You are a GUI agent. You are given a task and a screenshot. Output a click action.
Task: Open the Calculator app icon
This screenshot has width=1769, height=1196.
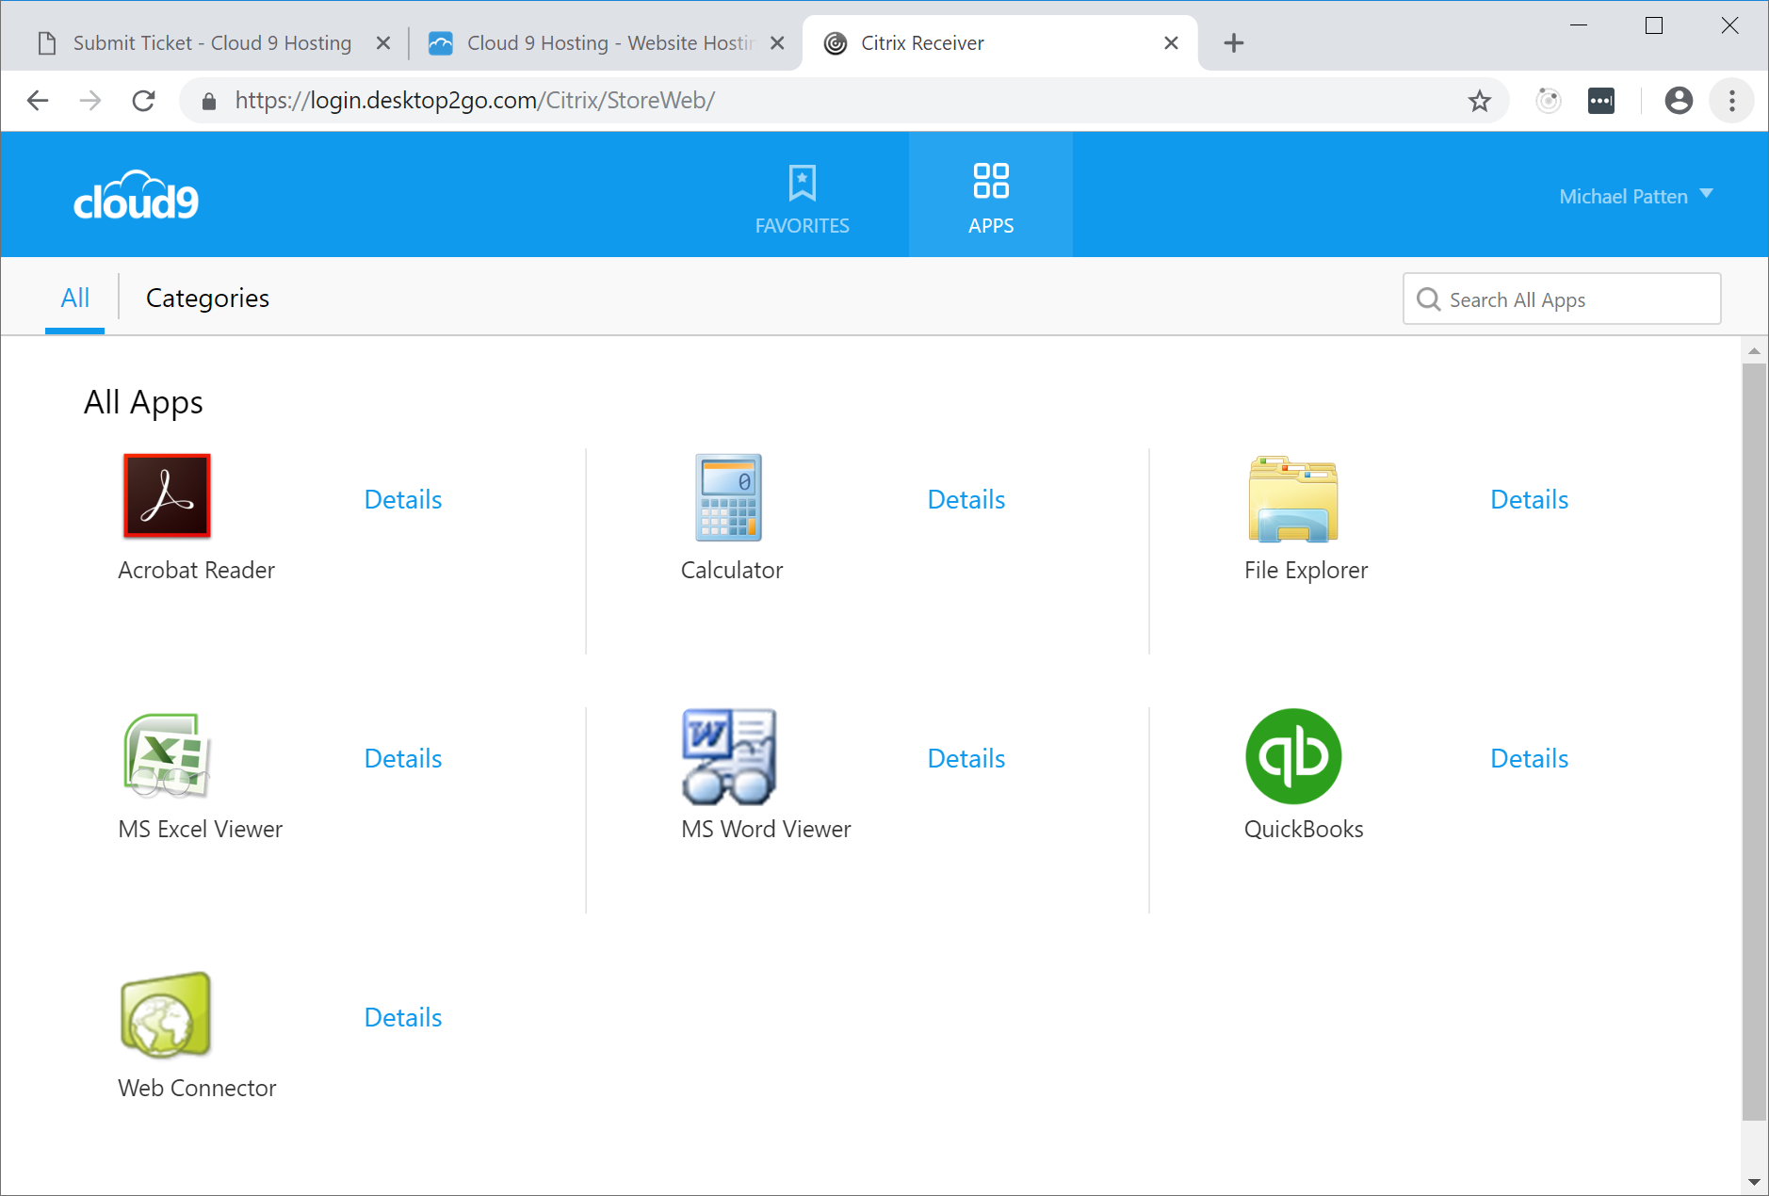click(728, 497)
